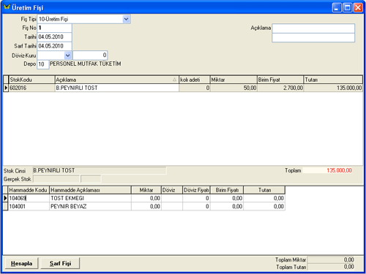Screen dimensions: 366x274
Task: Select stock code cell 602016
Action: [x=31, y=88]
